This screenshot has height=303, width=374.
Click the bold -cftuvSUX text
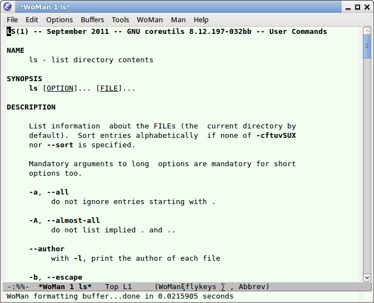[x=276, y=136]
